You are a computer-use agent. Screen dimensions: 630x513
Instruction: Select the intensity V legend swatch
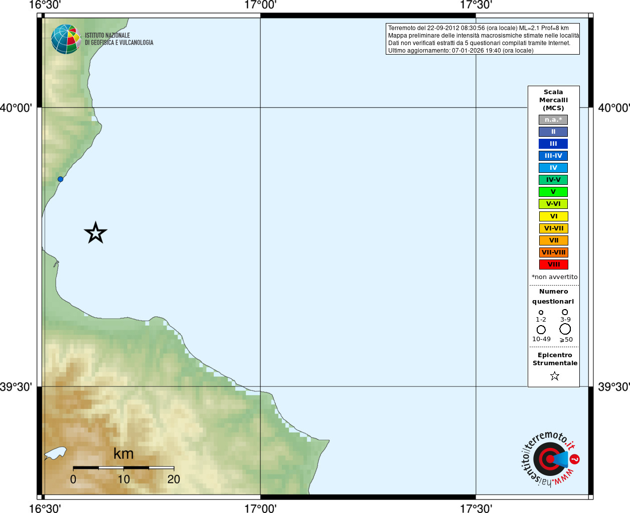553,192
